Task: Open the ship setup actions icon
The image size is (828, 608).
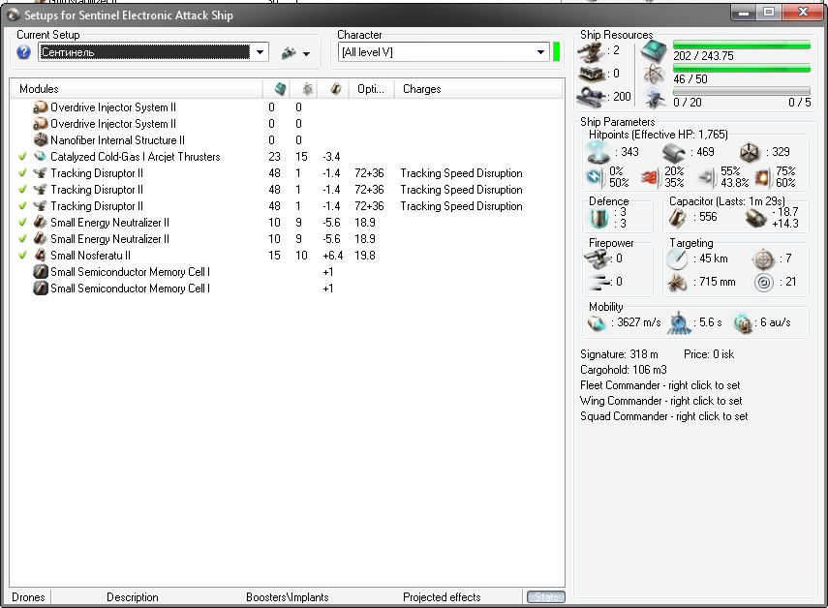Action: (x=289, y=52)
